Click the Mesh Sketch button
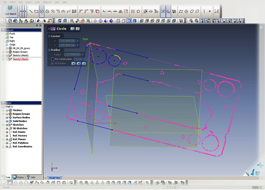The width and height of the screenshot is (265, 190). 9,11
